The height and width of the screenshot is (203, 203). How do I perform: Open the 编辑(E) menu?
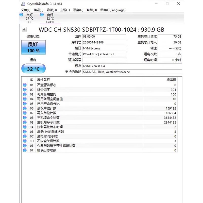39,10
